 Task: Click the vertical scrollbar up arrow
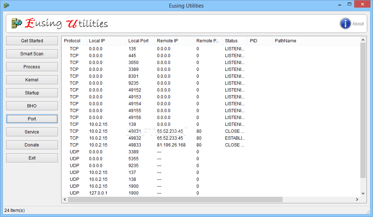[x=363, y=40]
